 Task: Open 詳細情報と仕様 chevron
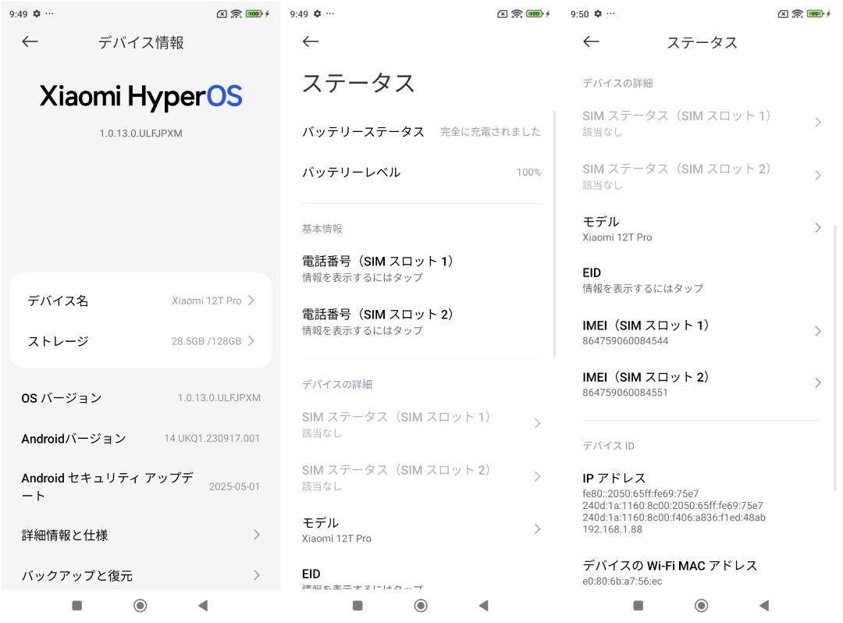pyautogui.click(x=257, y=534)
